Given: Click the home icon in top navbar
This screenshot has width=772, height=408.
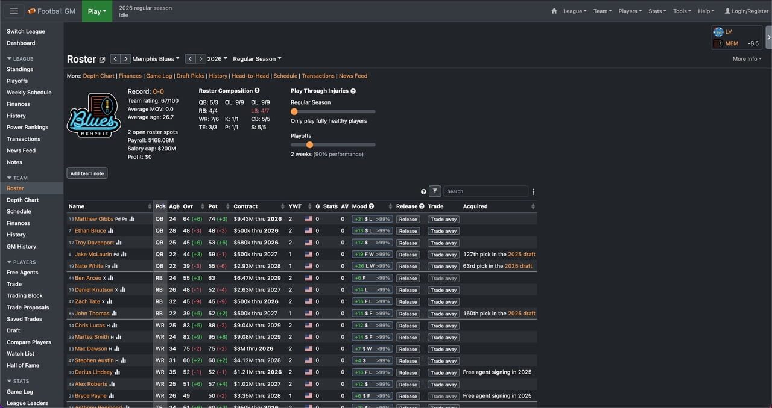Looking at the screenshot, I should click(554, 11).
